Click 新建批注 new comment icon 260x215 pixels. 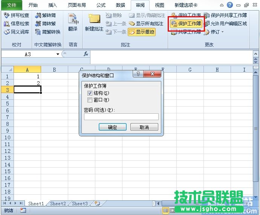coord(95,22)
